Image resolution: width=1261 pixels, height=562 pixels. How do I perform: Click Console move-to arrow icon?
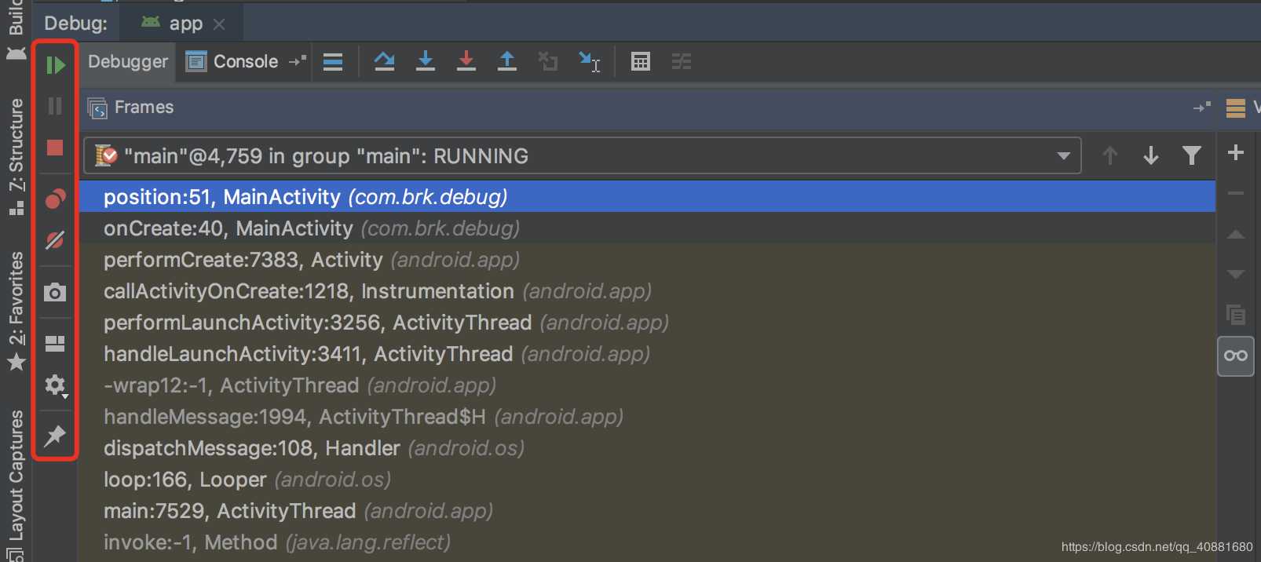pos(298,60)
